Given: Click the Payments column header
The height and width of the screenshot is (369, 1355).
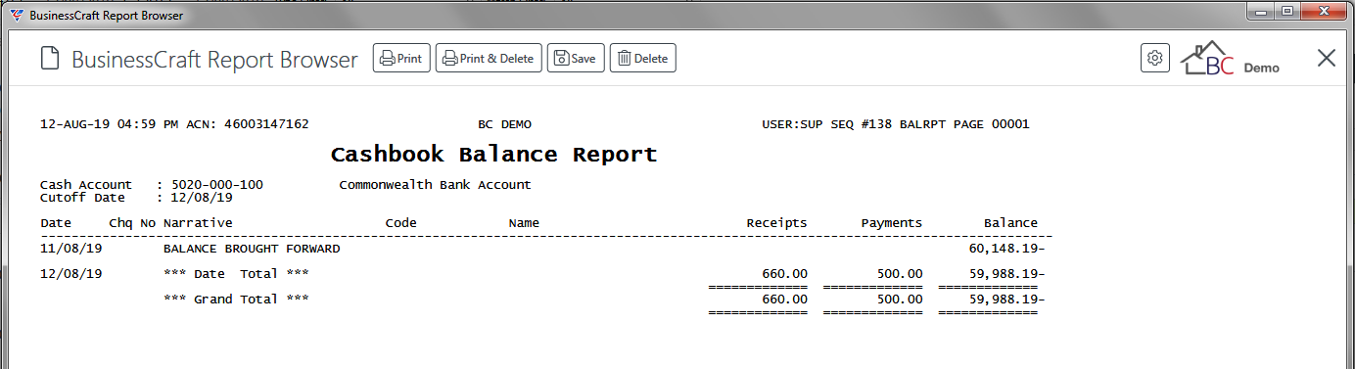Looking at the screenshot, I should 891,223.
